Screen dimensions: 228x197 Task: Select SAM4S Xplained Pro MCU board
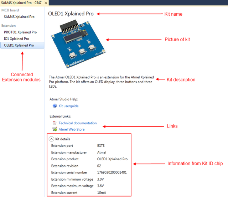click(x=19, y=17)
